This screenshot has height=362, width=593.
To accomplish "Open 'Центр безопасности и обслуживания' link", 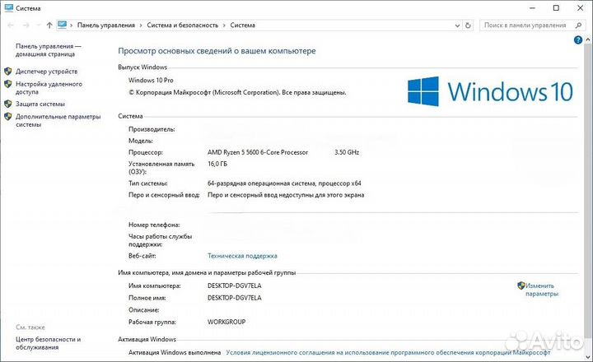I will [x=48, y=343].
